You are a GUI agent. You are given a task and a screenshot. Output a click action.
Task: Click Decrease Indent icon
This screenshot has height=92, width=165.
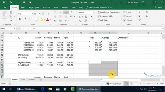55,21
